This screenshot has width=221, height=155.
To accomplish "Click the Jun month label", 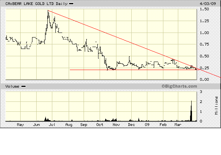I will (x=37, y=125).
